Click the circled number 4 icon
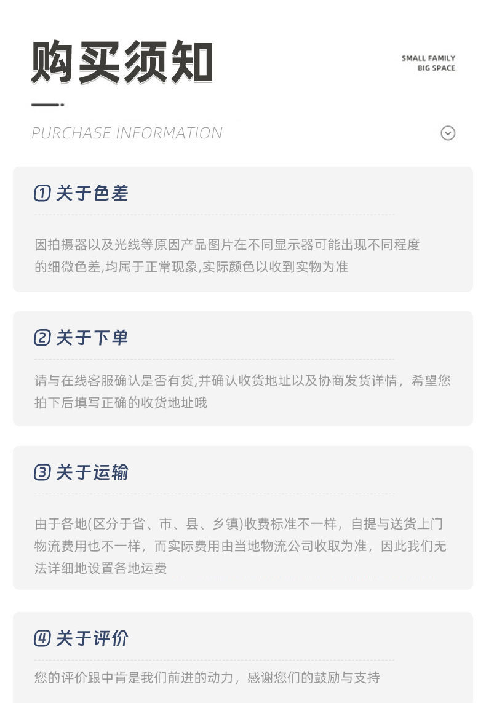Viewport: 486px width, 703px height. coord(42,638)
